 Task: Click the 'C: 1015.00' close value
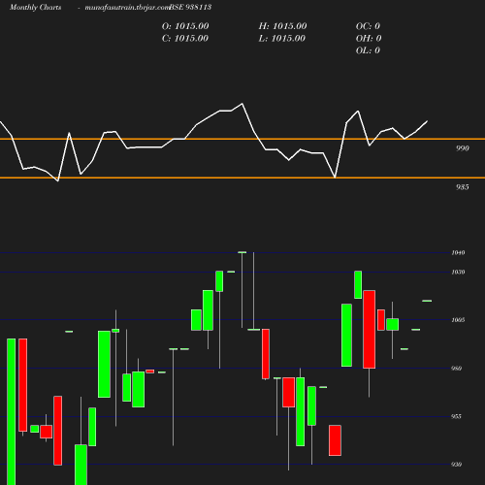(185, 38)
